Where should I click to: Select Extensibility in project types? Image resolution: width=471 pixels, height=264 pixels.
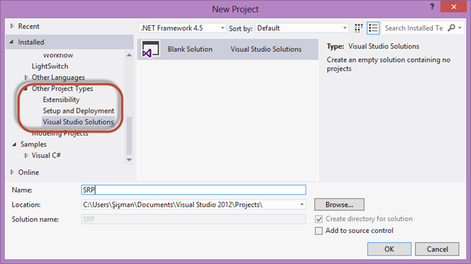(x=61, y=100)
